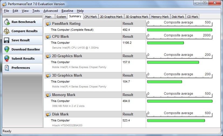Screen dimensions: 223x136
Task: Click 'This Computer (Complete Result)' row
Action: (95, 30)
